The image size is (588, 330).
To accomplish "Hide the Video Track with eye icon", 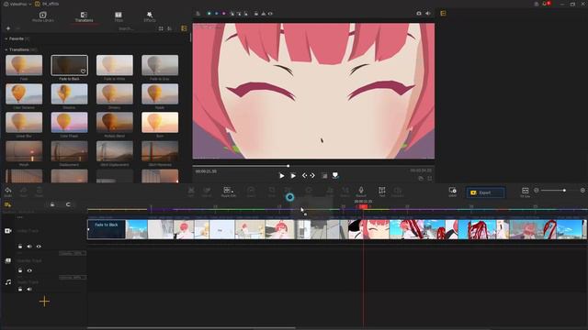I will tap(39, 247).
